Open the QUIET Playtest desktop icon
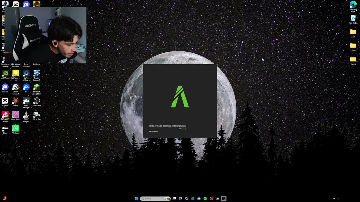This screenshot has height=202, width=360. [x=26, y=116]
